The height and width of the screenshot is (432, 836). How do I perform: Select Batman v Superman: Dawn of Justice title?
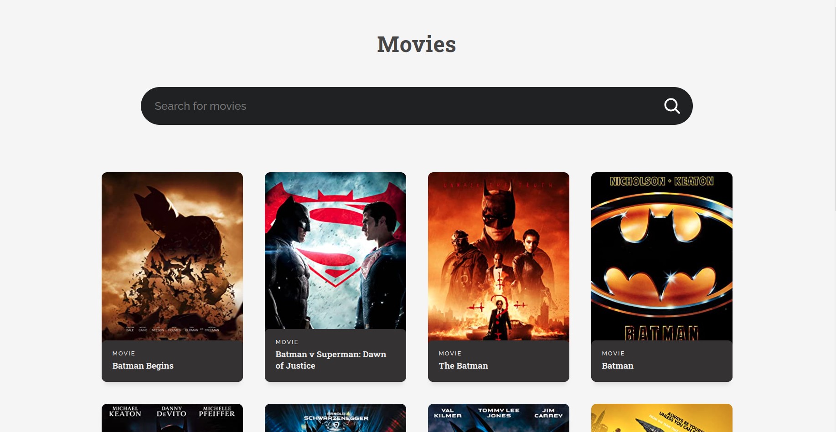(331, 360)
